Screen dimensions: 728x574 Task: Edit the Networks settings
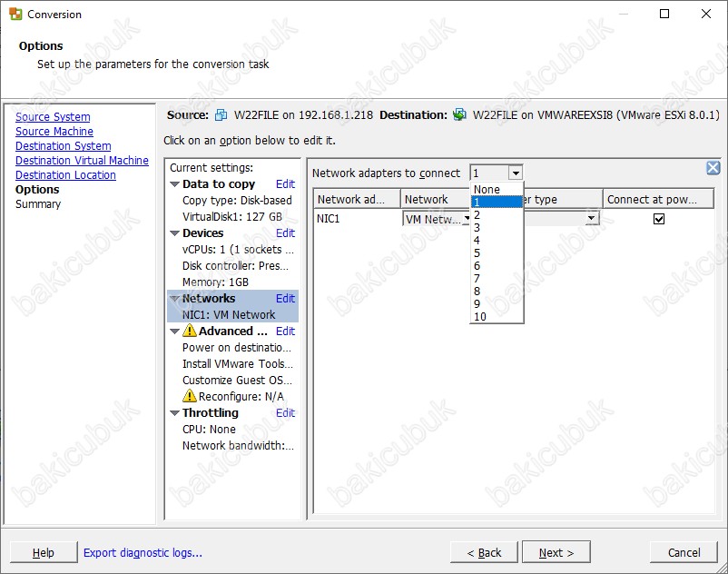[x=285, y=299]
